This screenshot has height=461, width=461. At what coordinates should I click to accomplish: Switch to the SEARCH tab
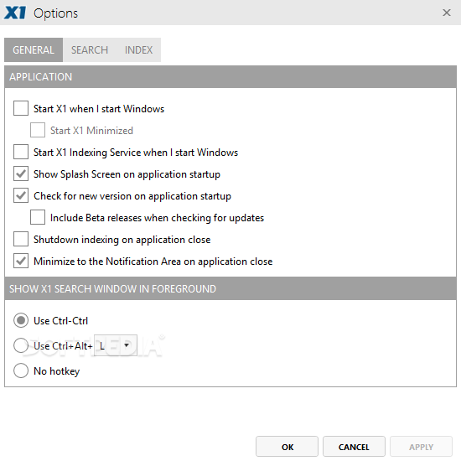[x=90, y=50]
